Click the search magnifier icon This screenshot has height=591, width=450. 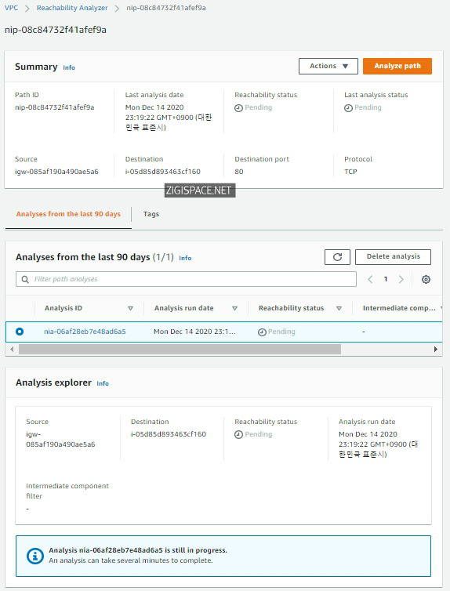[25, 279]
